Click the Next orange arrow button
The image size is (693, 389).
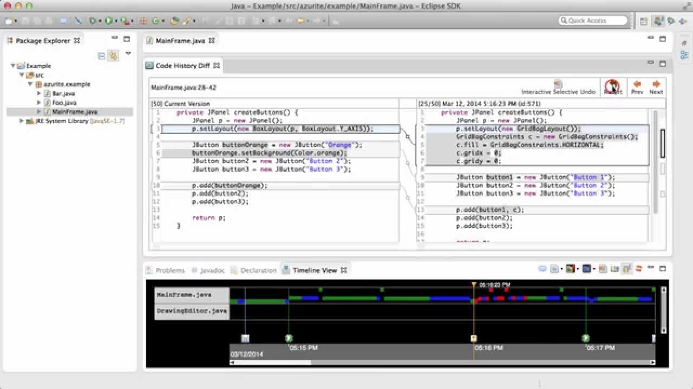click(x=656, y=88)
